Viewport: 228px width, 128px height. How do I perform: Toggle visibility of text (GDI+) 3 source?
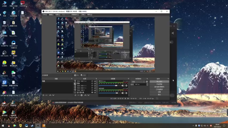(92, 86)
